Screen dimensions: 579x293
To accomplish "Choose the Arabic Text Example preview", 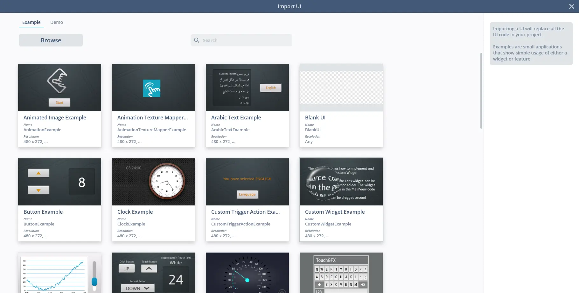I will click(x=247, y=88).
